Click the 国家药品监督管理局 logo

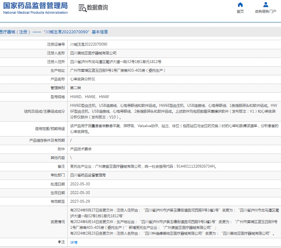pos(35,5)
